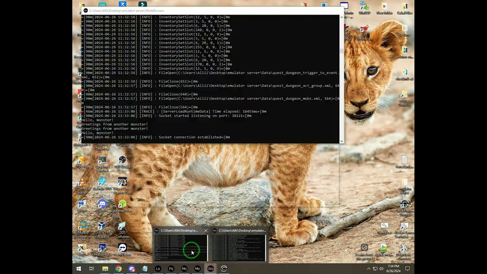Select the emulator server folder icon
487x274 pixels.
point(404,186)
